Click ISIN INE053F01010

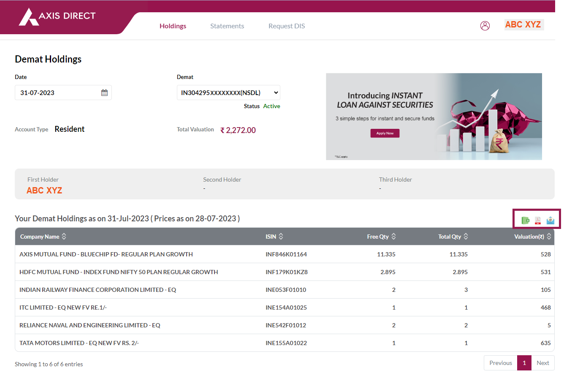pos(286,290)
